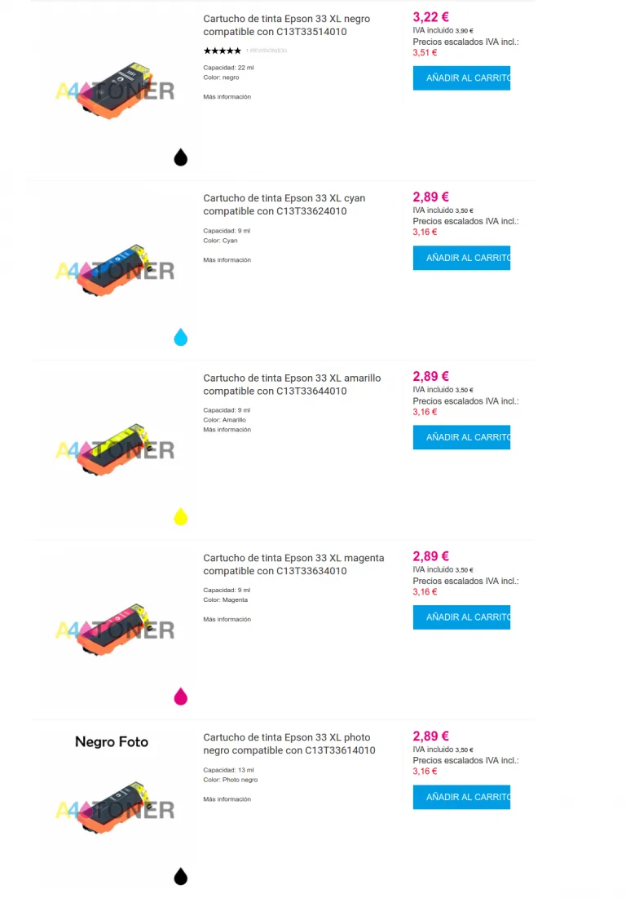Image resolution: width=626 pixels, height=898 pixels.
Task: Open the Epson 33 XL amarillo cartridge image
Action: coord(115,449)
